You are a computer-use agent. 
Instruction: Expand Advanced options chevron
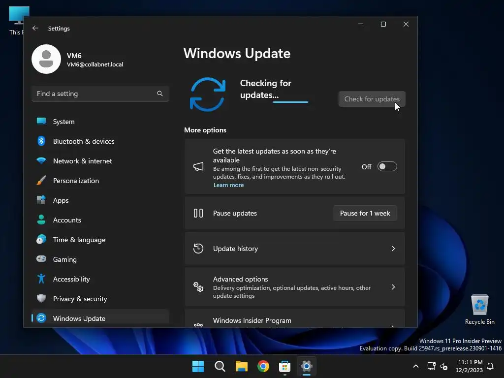pyautogui.click(x=393, y=287)
